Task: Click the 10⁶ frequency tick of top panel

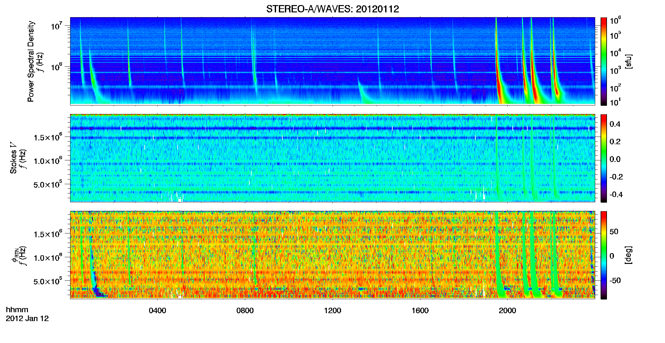Action: [x=56, y=67]
